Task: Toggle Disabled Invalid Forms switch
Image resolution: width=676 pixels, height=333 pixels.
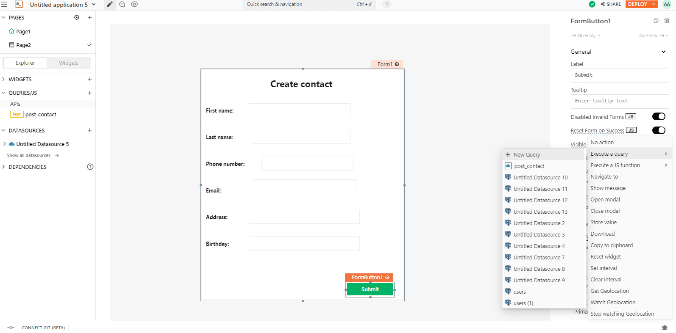Action: [658, 117]
